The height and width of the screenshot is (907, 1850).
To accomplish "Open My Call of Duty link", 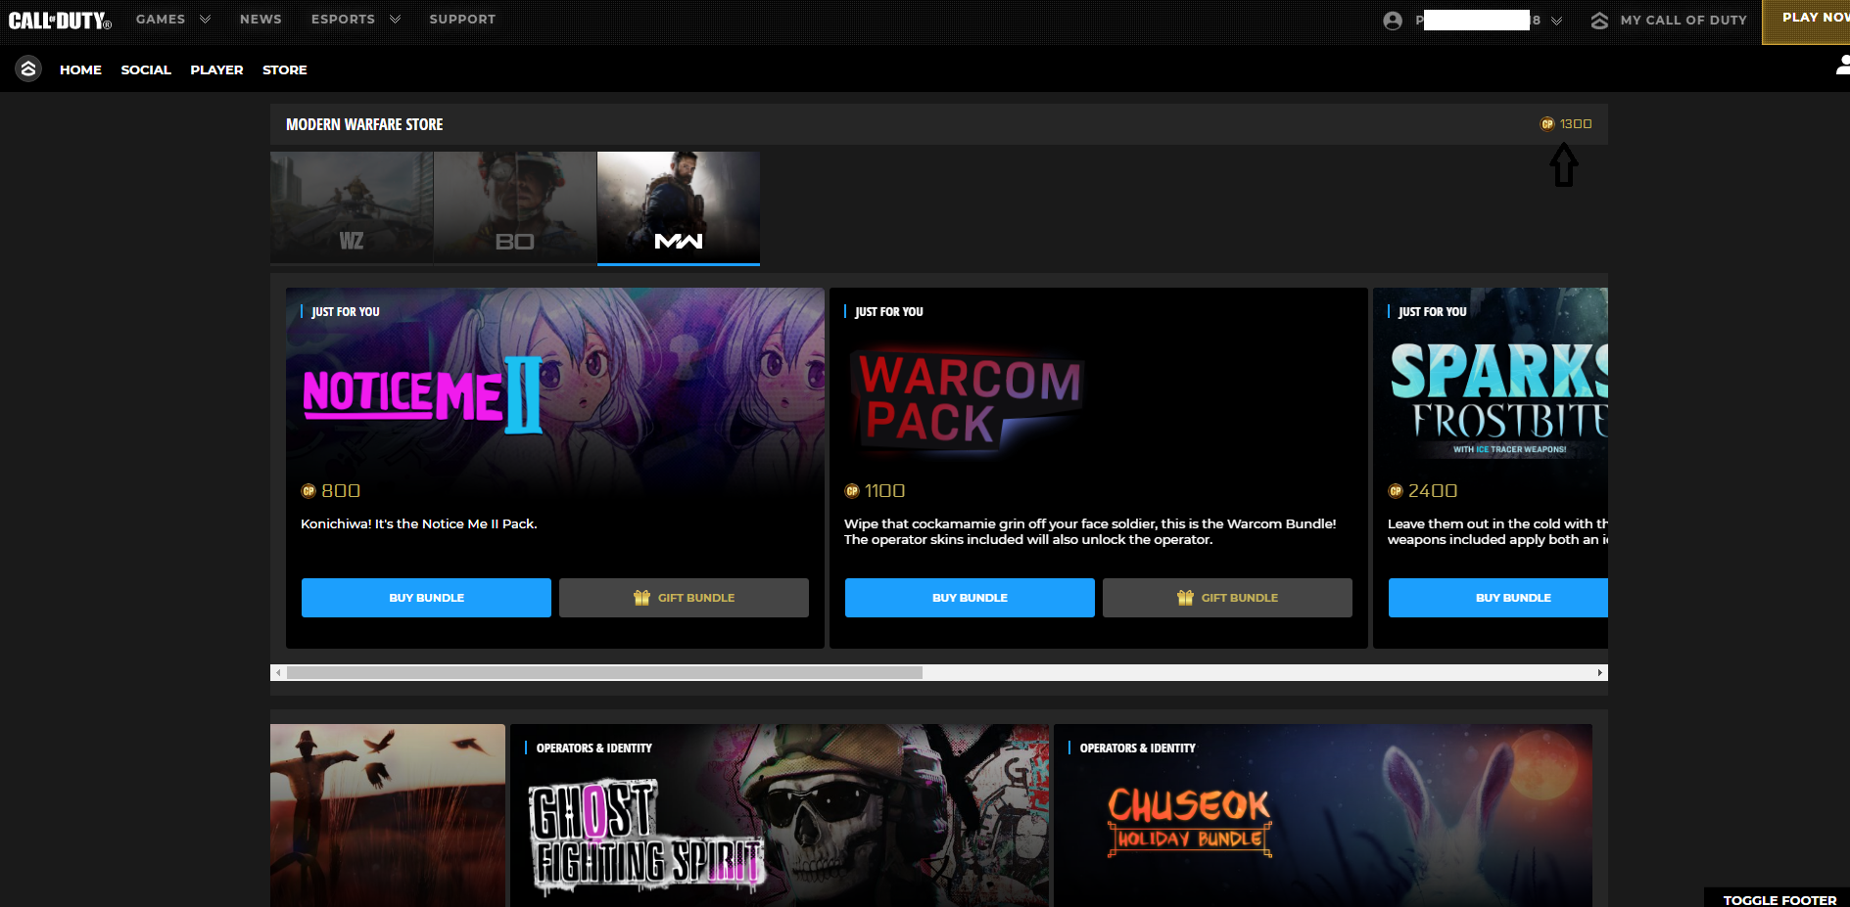I will tap(1684, 20).
